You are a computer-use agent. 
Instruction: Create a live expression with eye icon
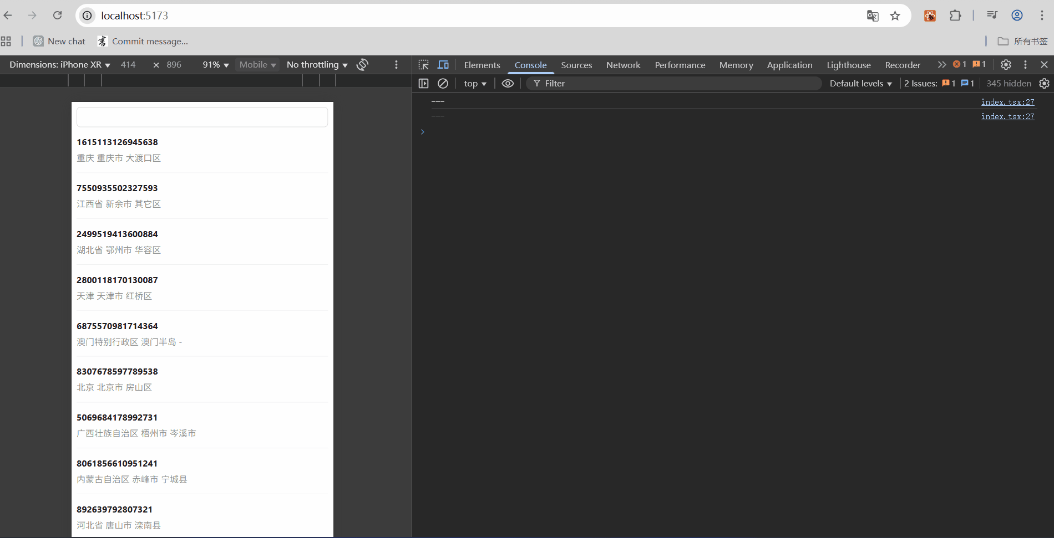(x=508, y=83)
